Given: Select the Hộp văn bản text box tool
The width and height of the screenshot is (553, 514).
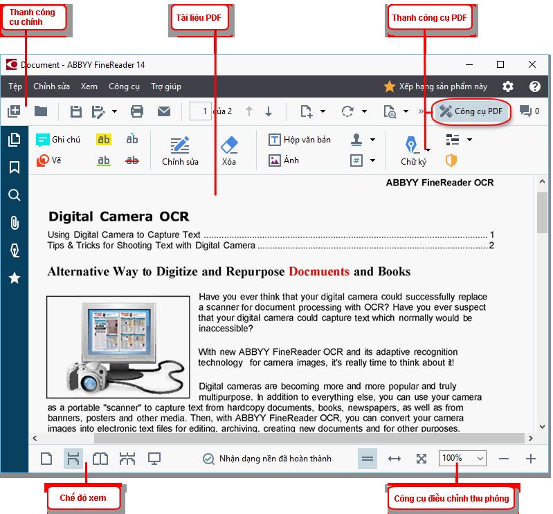Looking at the screenshot, I should [300, 140].
